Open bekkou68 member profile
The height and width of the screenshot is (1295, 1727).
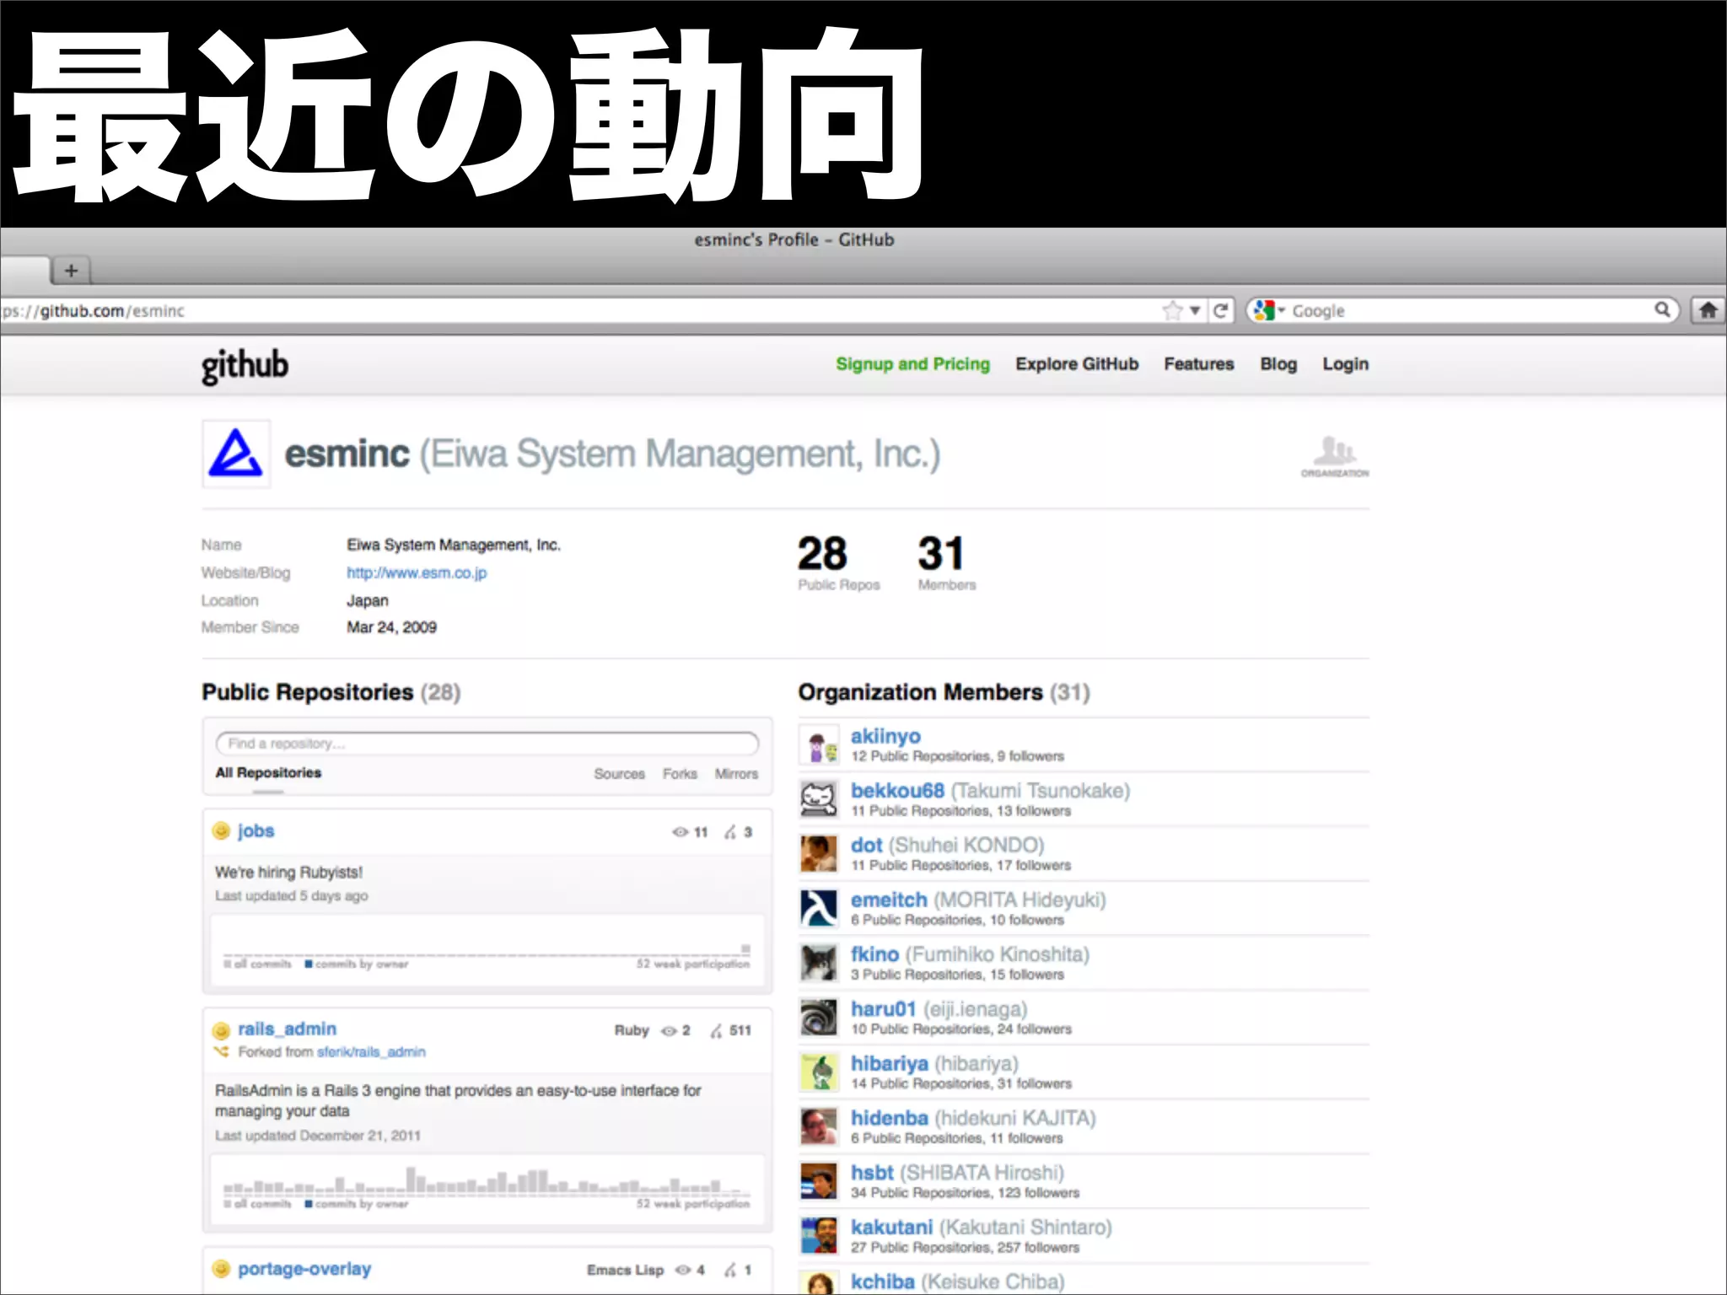click(x=897, y=791)
